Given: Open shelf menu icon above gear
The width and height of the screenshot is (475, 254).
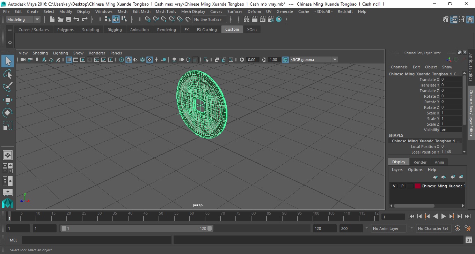Looking at the screenshot, I should click(x=10, y=30).
